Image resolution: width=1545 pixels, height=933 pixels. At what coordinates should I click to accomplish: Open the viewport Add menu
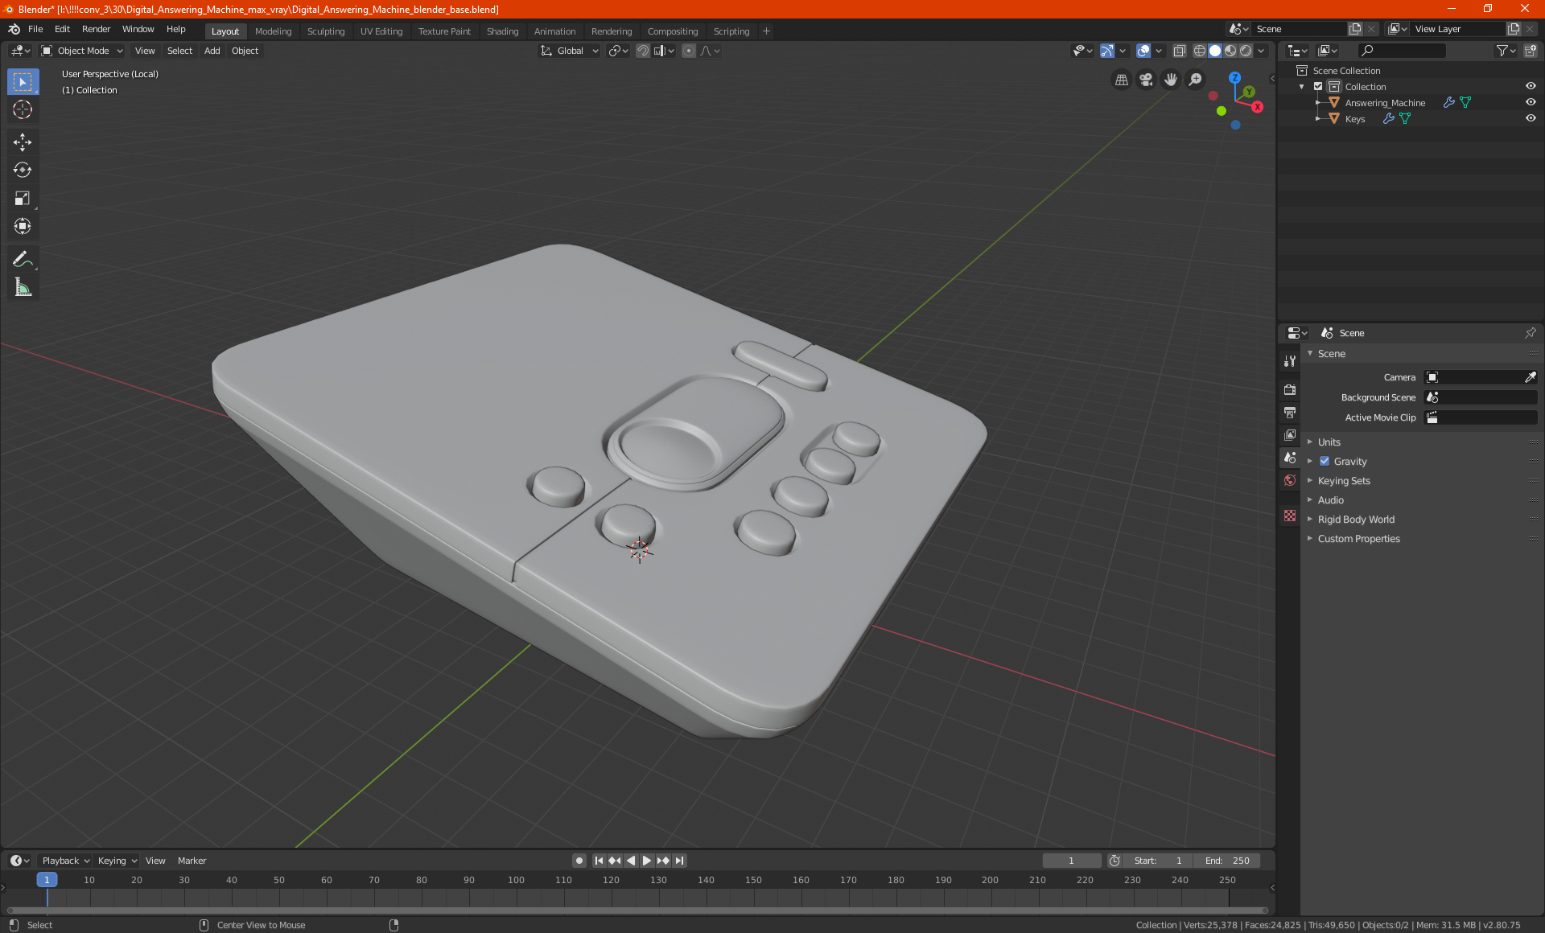click(212, 51)
